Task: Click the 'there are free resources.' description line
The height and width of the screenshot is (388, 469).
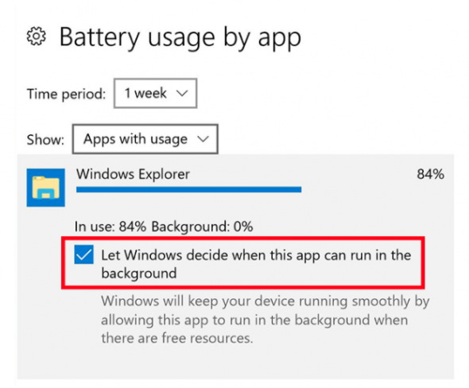Action: click(177, 338)
